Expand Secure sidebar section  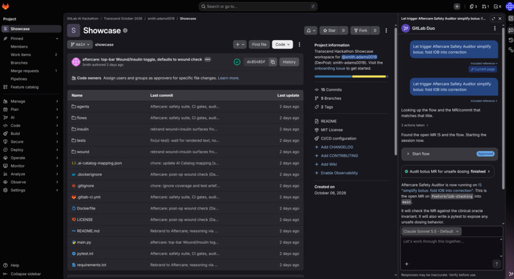point(31,142)
